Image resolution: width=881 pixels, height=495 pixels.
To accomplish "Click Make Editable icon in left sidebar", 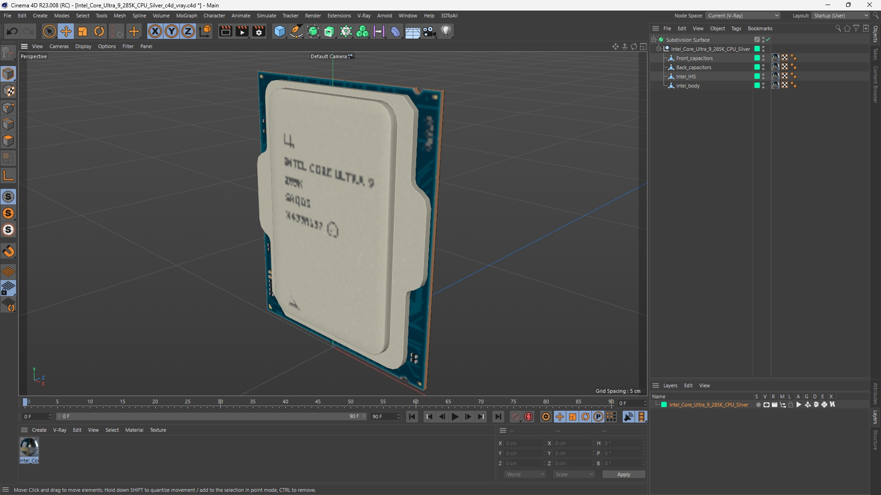I will pyautogui.click(x=8, y=53).
